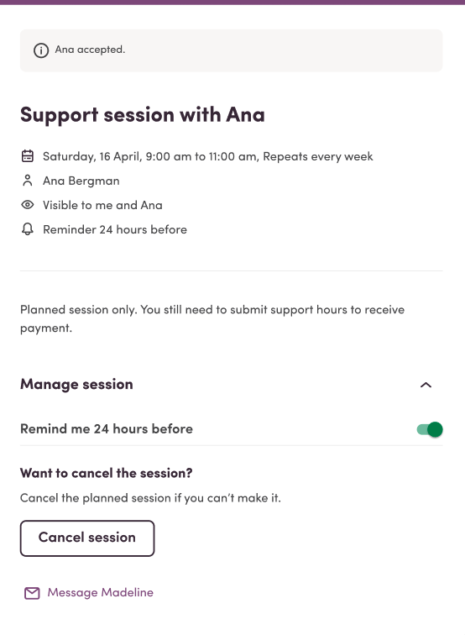The image size is (465, 635).
Task: Click the Cancel session button
Action: pyautogui.click(x=87, y=538)
